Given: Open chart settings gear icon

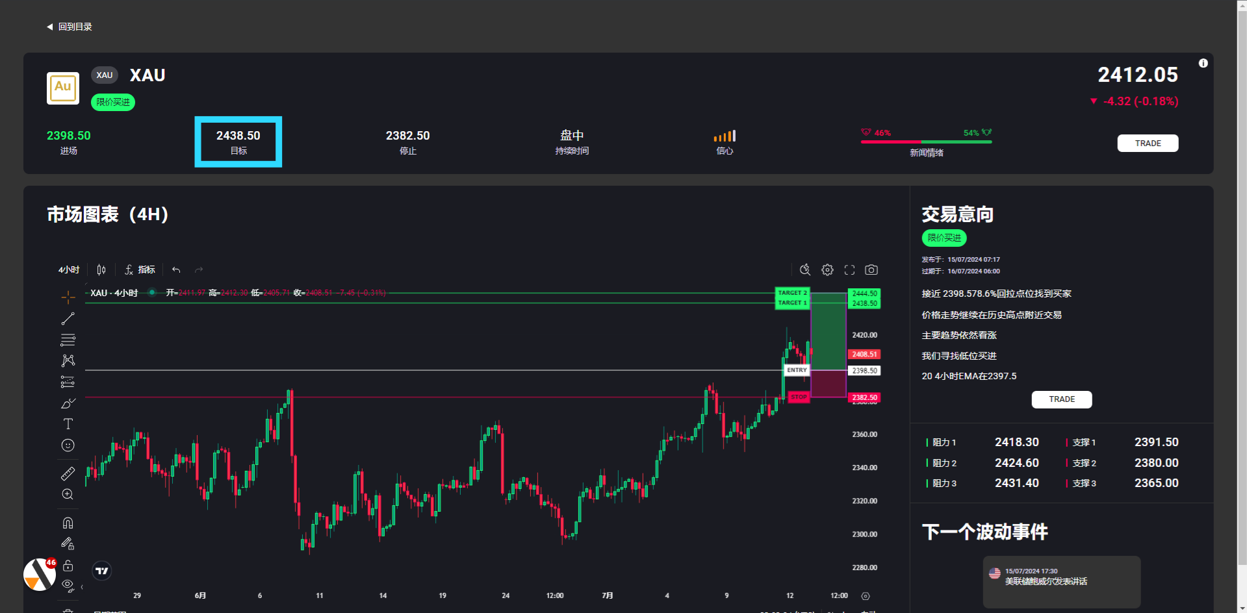Looking at the screenshot, I should (827, 269).
